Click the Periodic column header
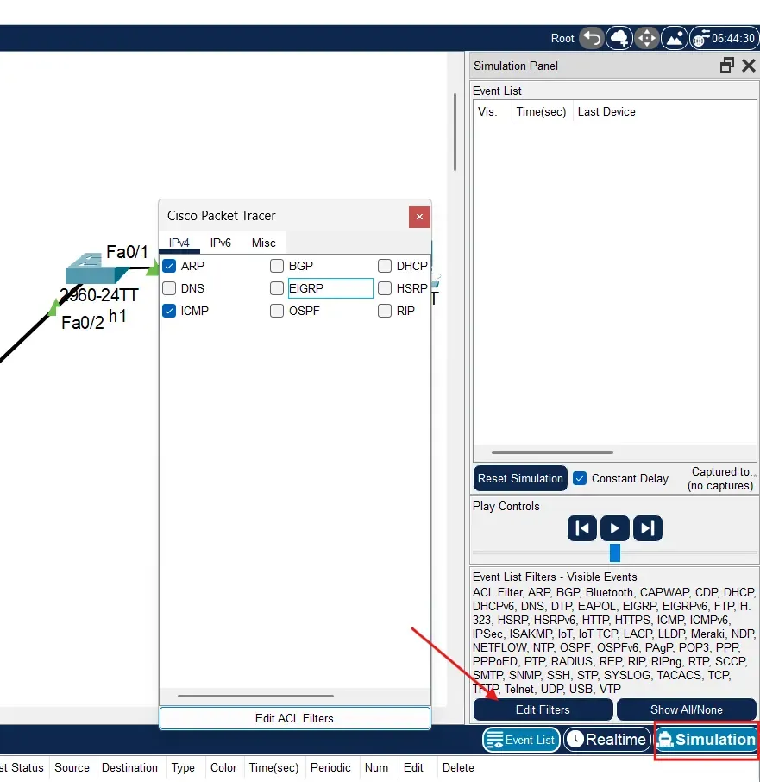 tap(330, 767)
